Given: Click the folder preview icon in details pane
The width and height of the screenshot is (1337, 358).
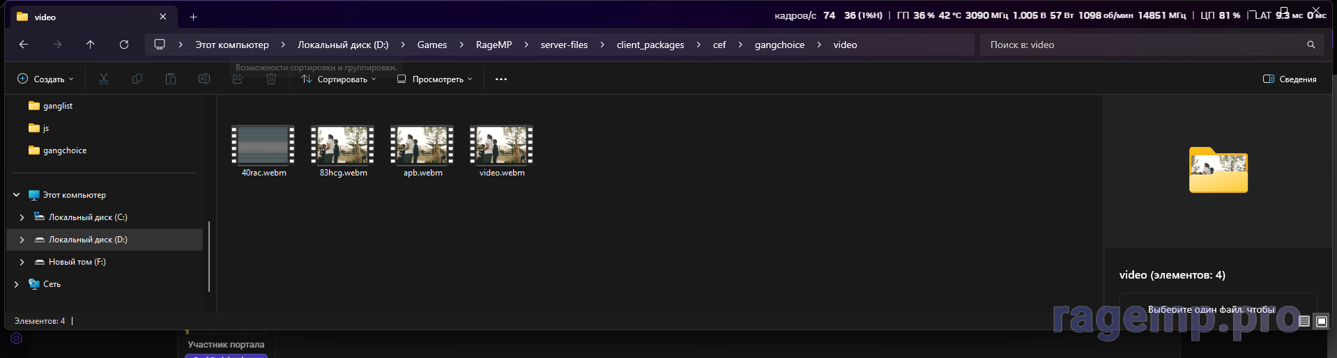Looking at the screenshot, I should pyautogui.click(x=1218, y=170).
